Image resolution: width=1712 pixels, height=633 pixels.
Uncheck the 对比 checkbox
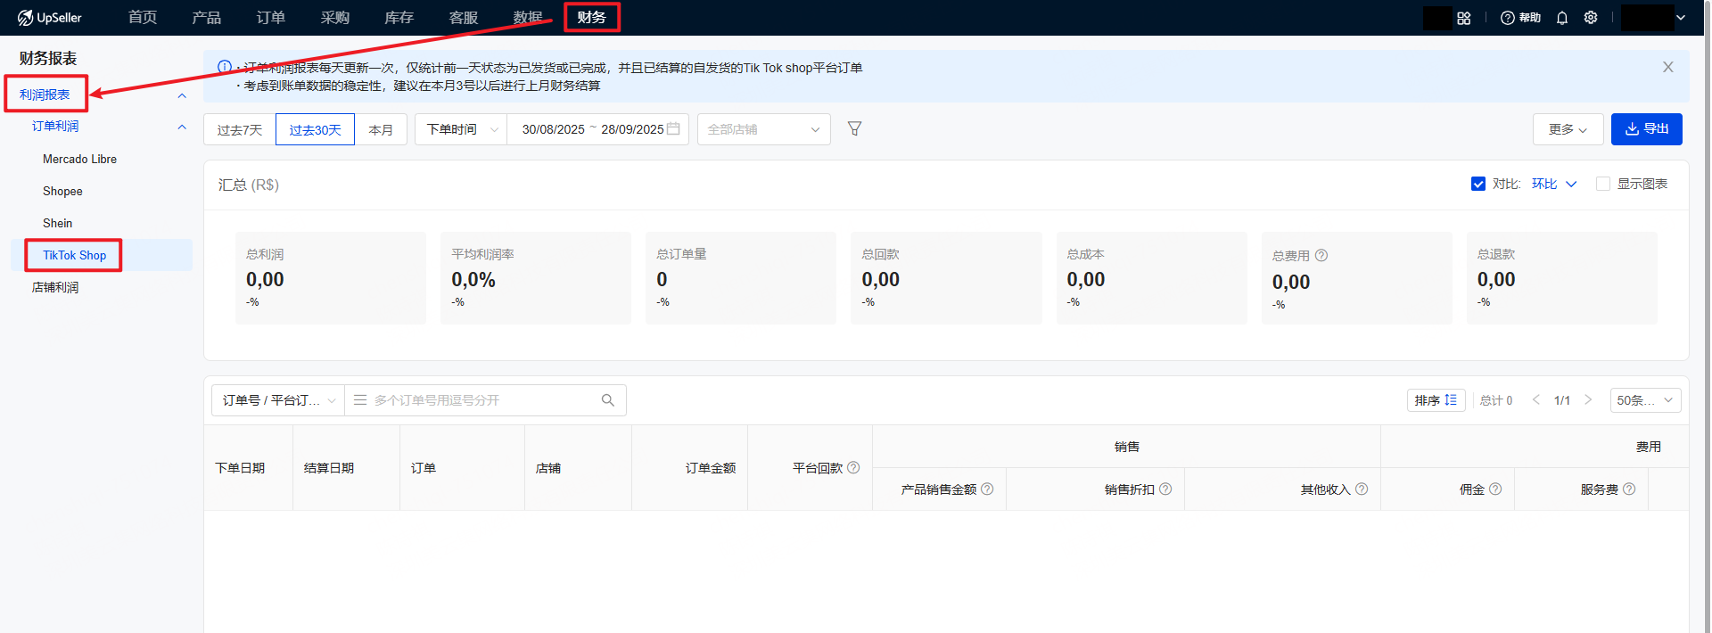pos(1478,184)
